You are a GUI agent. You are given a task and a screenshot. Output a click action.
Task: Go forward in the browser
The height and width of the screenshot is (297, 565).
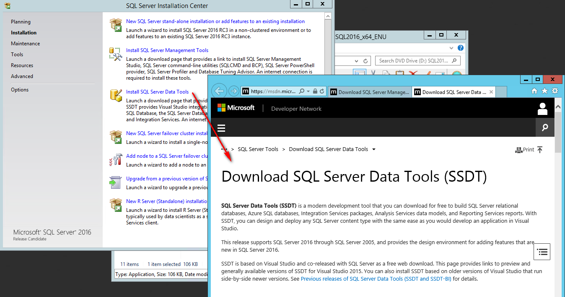click(234, 91)
